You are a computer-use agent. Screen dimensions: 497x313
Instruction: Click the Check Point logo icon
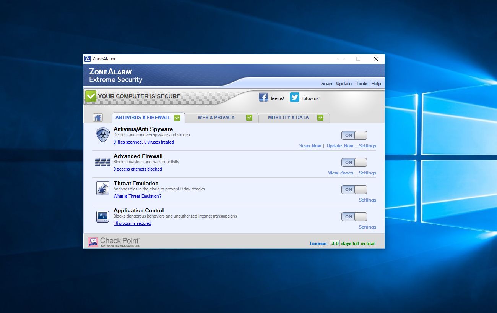pos(93,242)
